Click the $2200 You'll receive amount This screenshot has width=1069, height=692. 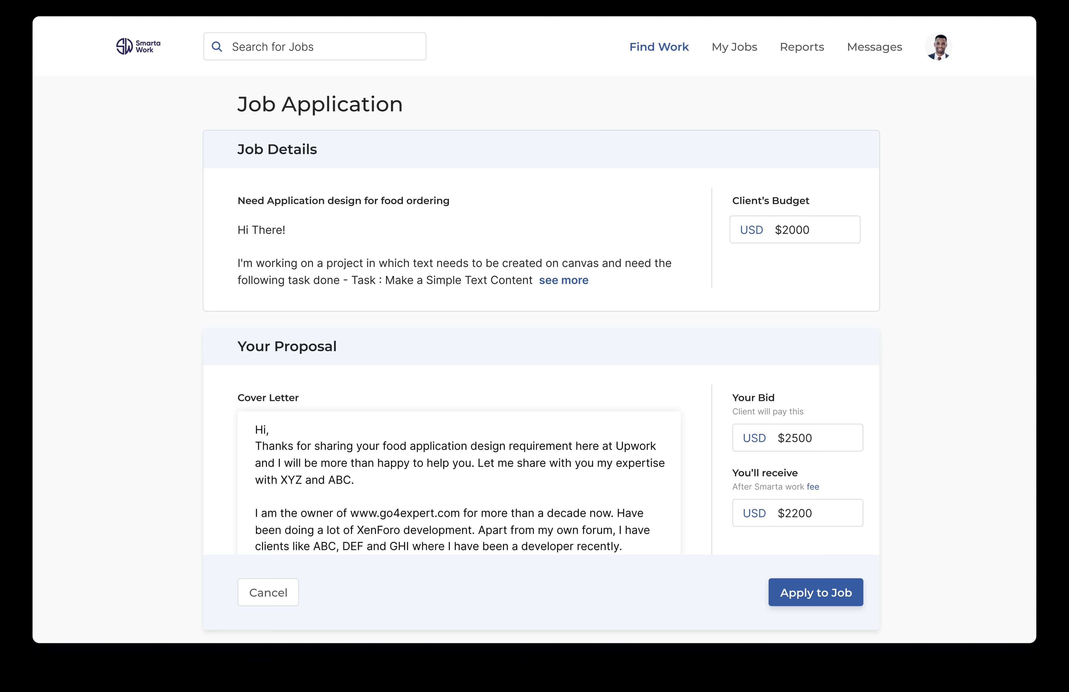pos(795,513)
